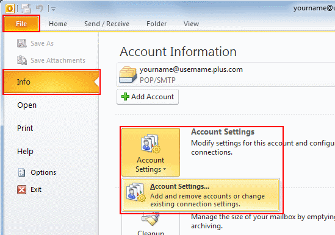Viewport: 335px width, 235px height.
Task: Expand the Quick Access Toolbar customize arrow
Action: (x=53, y=9)
